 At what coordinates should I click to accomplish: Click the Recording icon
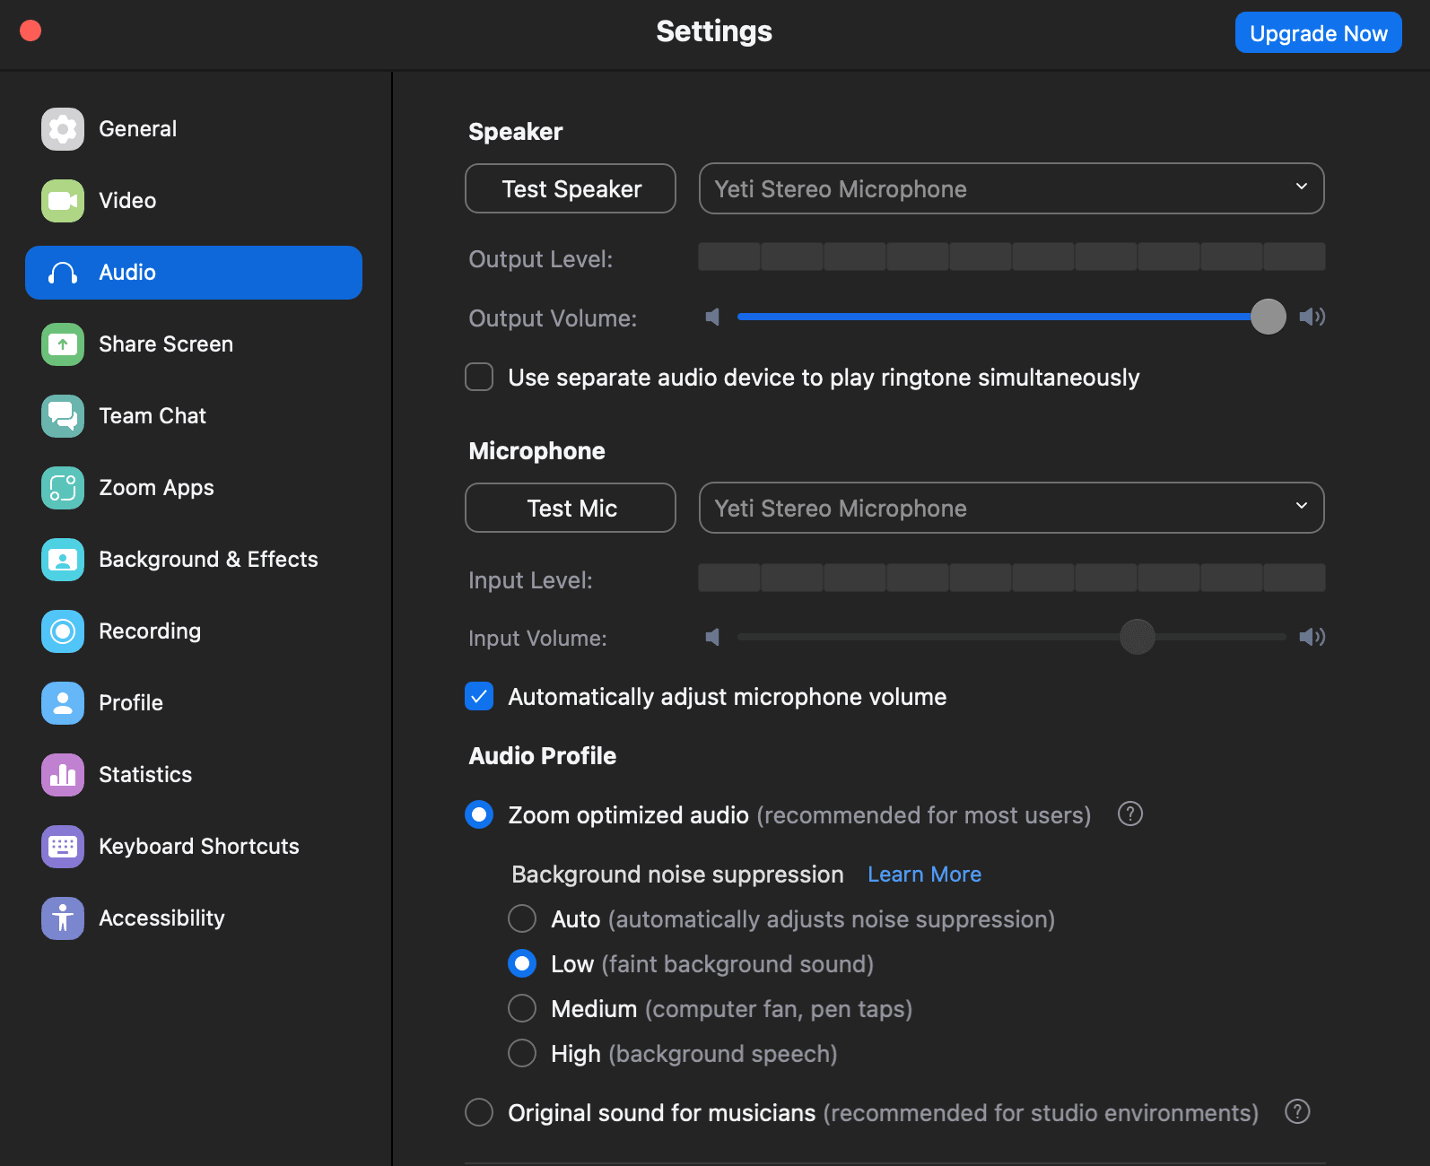63,631
